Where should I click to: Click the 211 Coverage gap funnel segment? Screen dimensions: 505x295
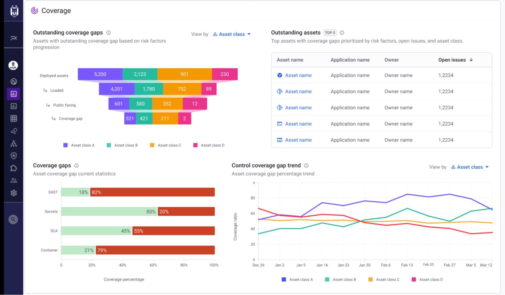pyautogui.click(x=165, y=119)
